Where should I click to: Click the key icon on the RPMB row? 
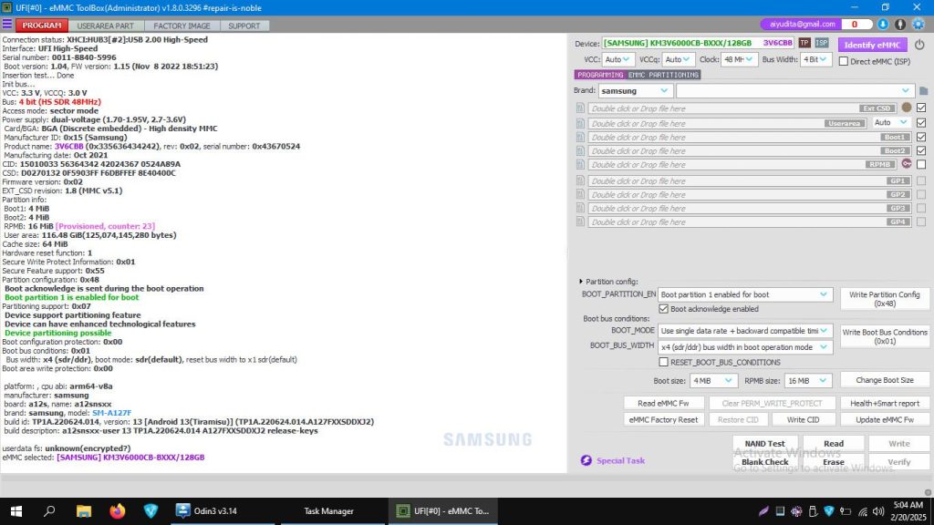907,164
